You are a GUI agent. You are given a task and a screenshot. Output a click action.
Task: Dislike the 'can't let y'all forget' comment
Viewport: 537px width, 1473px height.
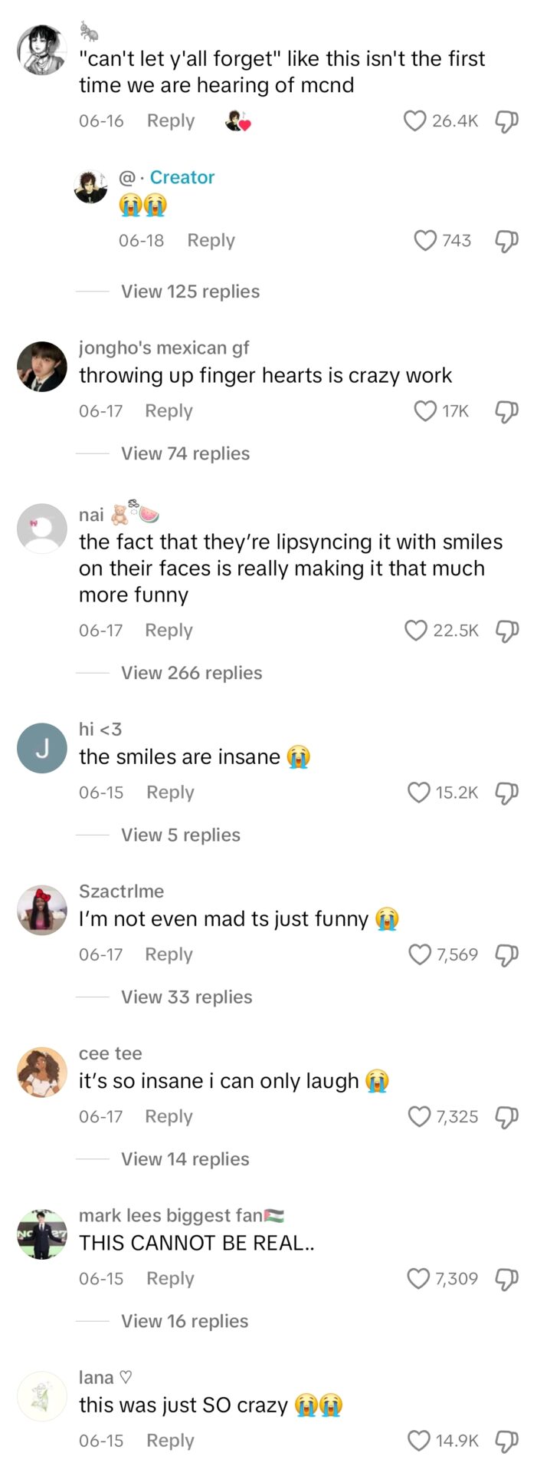pyautogui.click(x=506, y=121)
